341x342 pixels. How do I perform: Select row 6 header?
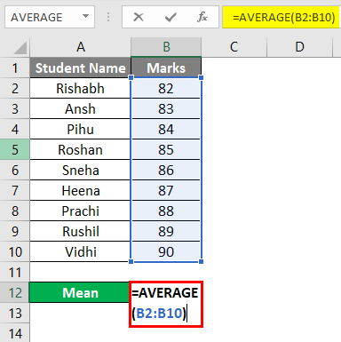coord(15,170)
